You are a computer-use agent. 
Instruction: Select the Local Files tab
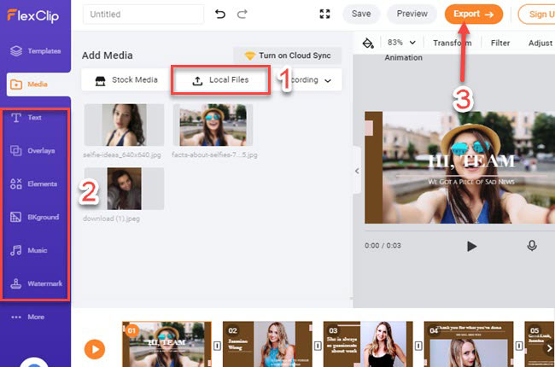pyautogui.click(x=221, y=80)
